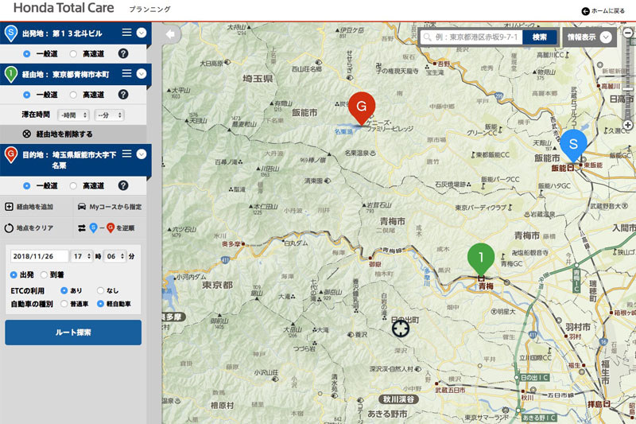Open reorder handle for 経由地 row

(127, 73)
